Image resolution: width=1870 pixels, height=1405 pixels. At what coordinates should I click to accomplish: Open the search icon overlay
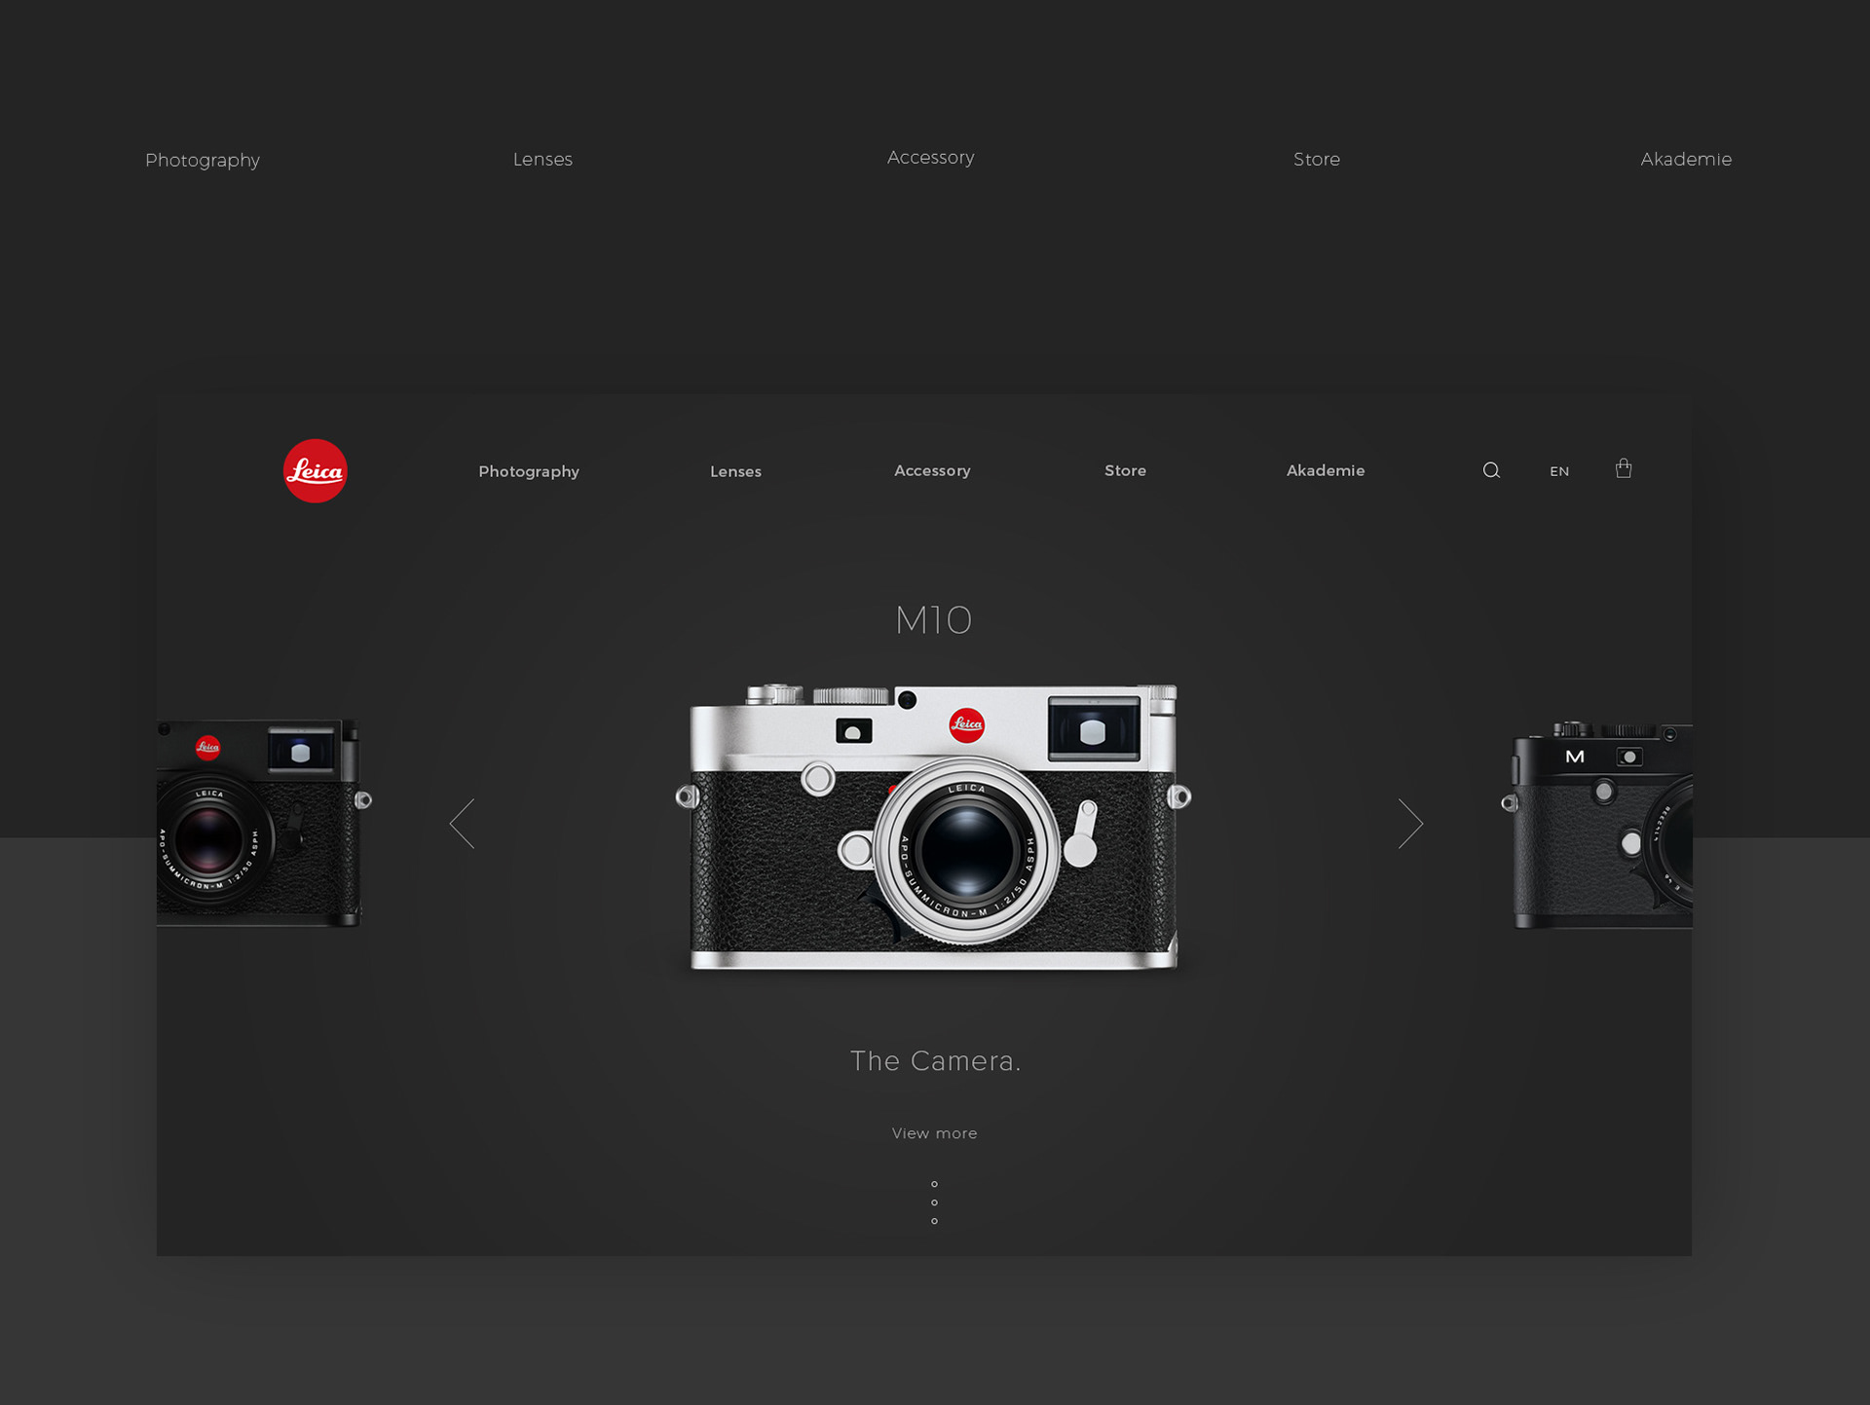click(1489, 471)
